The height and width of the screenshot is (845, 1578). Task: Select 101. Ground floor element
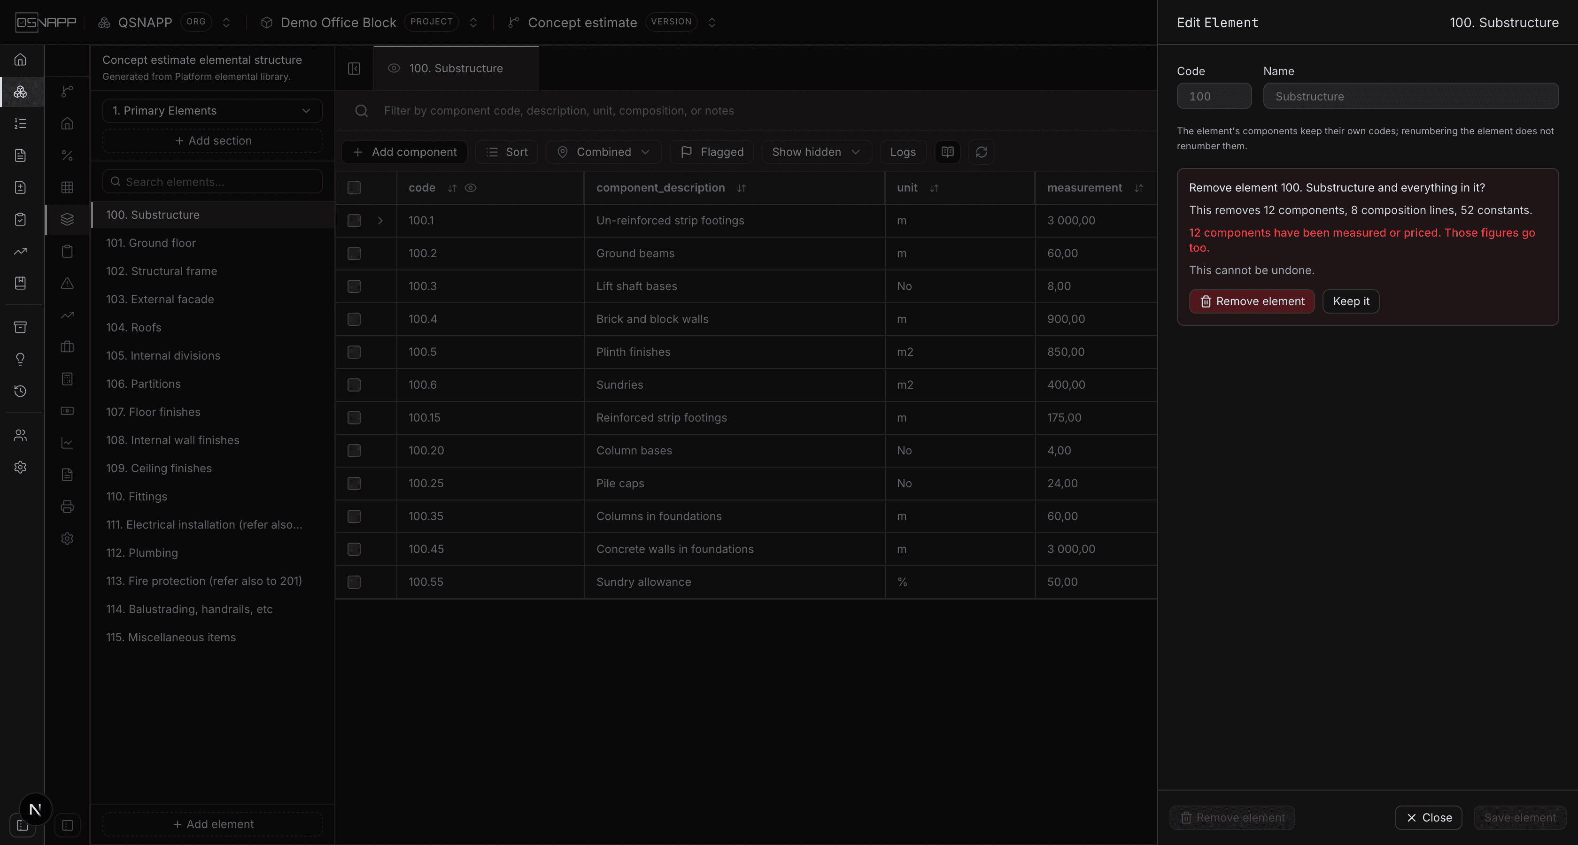tap(213, 243)
